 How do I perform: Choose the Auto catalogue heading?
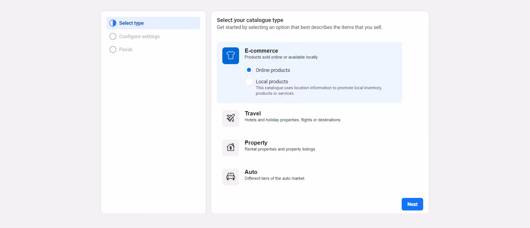pos(251,172)
